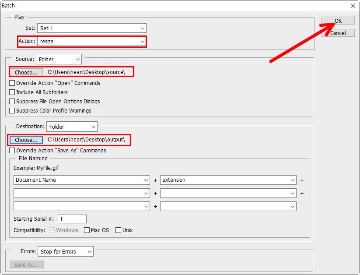Click the source path C:\Users\heart\Desktop\source\
The width and height of the screenshot is (360, 275).
tap(86, 72)
